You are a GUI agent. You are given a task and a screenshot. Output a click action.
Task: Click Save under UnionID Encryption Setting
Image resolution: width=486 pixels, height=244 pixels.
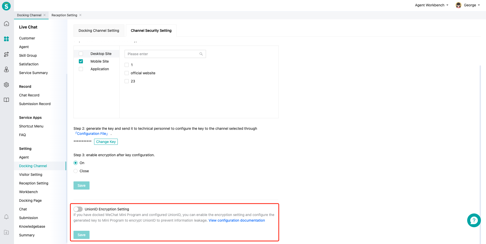coord(81,235)
